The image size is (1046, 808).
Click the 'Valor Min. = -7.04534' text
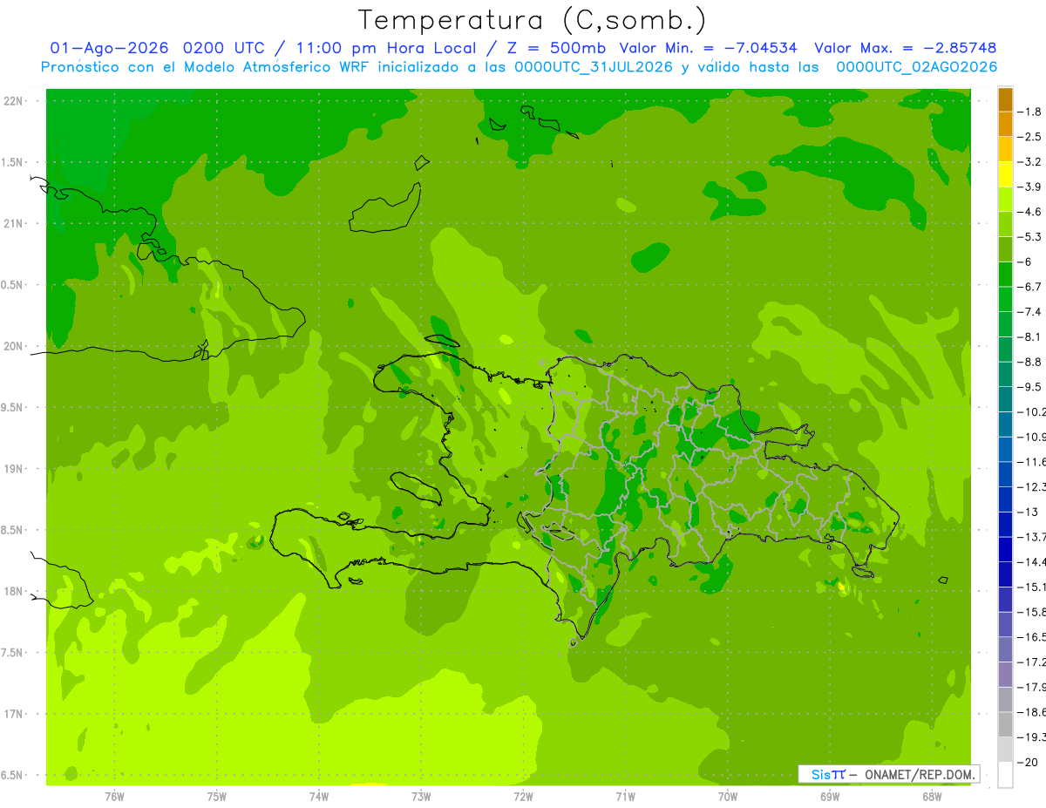click(708, 48)
